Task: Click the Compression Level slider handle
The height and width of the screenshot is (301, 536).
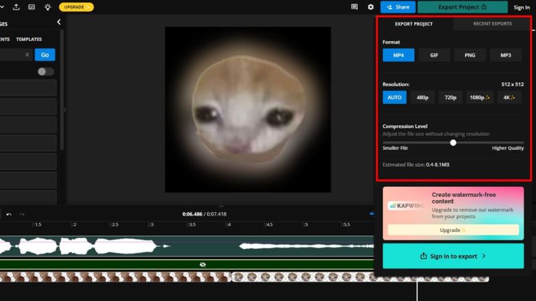Action: point(454,142)
